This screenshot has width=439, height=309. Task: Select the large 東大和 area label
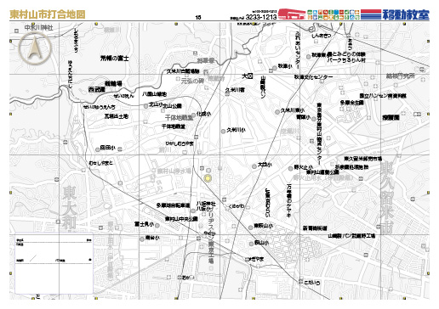point(70,207)
